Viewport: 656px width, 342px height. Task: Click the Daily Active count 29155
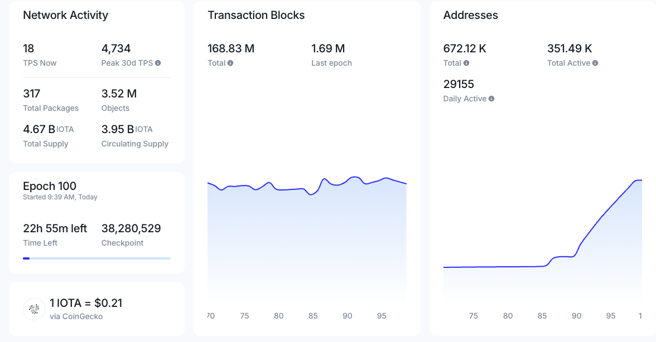[x=459, y=84]
